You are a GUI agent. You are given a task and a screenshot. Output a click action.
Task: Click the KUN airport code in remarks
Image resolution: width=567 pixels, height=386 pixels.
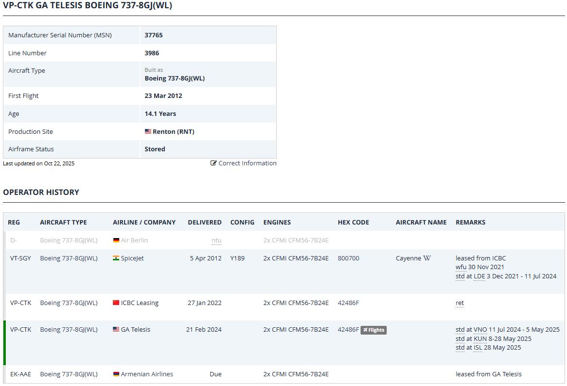click(x=480, y=339)
